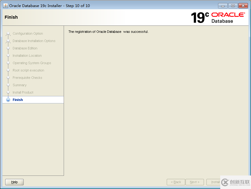
Task: Select the Installation Location step
Action: tap(27, 56)
